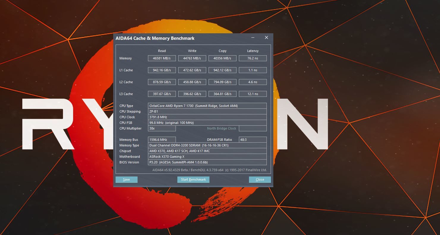
Task: Click the DRAM:FSB Ratio label
Action: point(220,140)
